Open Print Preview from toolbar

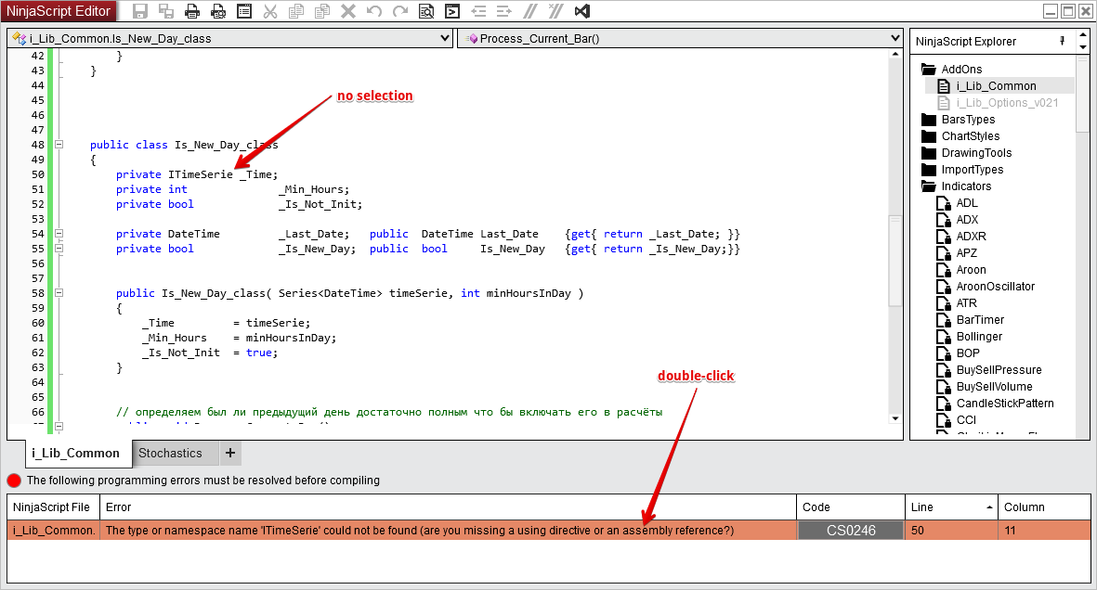(218, 11)
